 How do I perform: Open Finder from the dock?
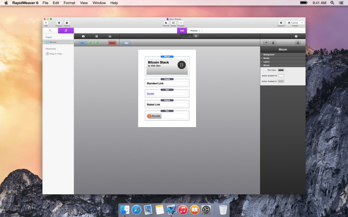point(125,210)
